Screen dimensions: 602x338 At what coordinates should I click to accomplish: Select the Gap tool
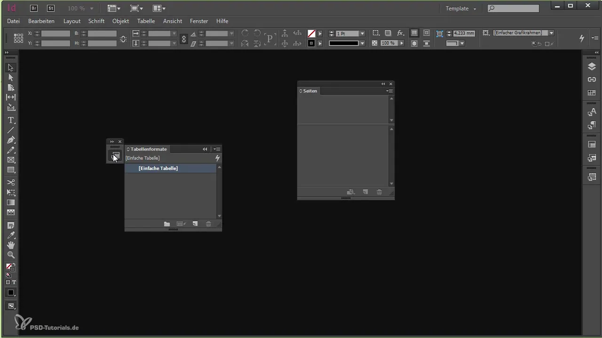[x=11, y=98]
